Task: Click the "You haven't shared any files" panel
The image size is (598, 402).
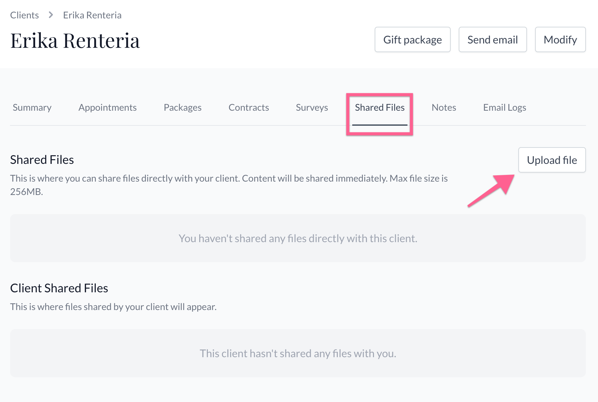Action: pyautogui.click(x=298, y=238)
